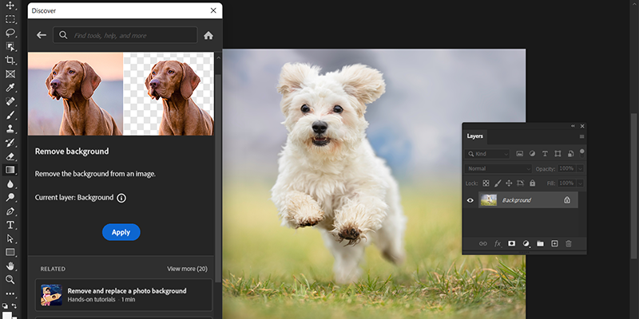Toggle lock position
The image size is (639, 319).
coord(509,183)
